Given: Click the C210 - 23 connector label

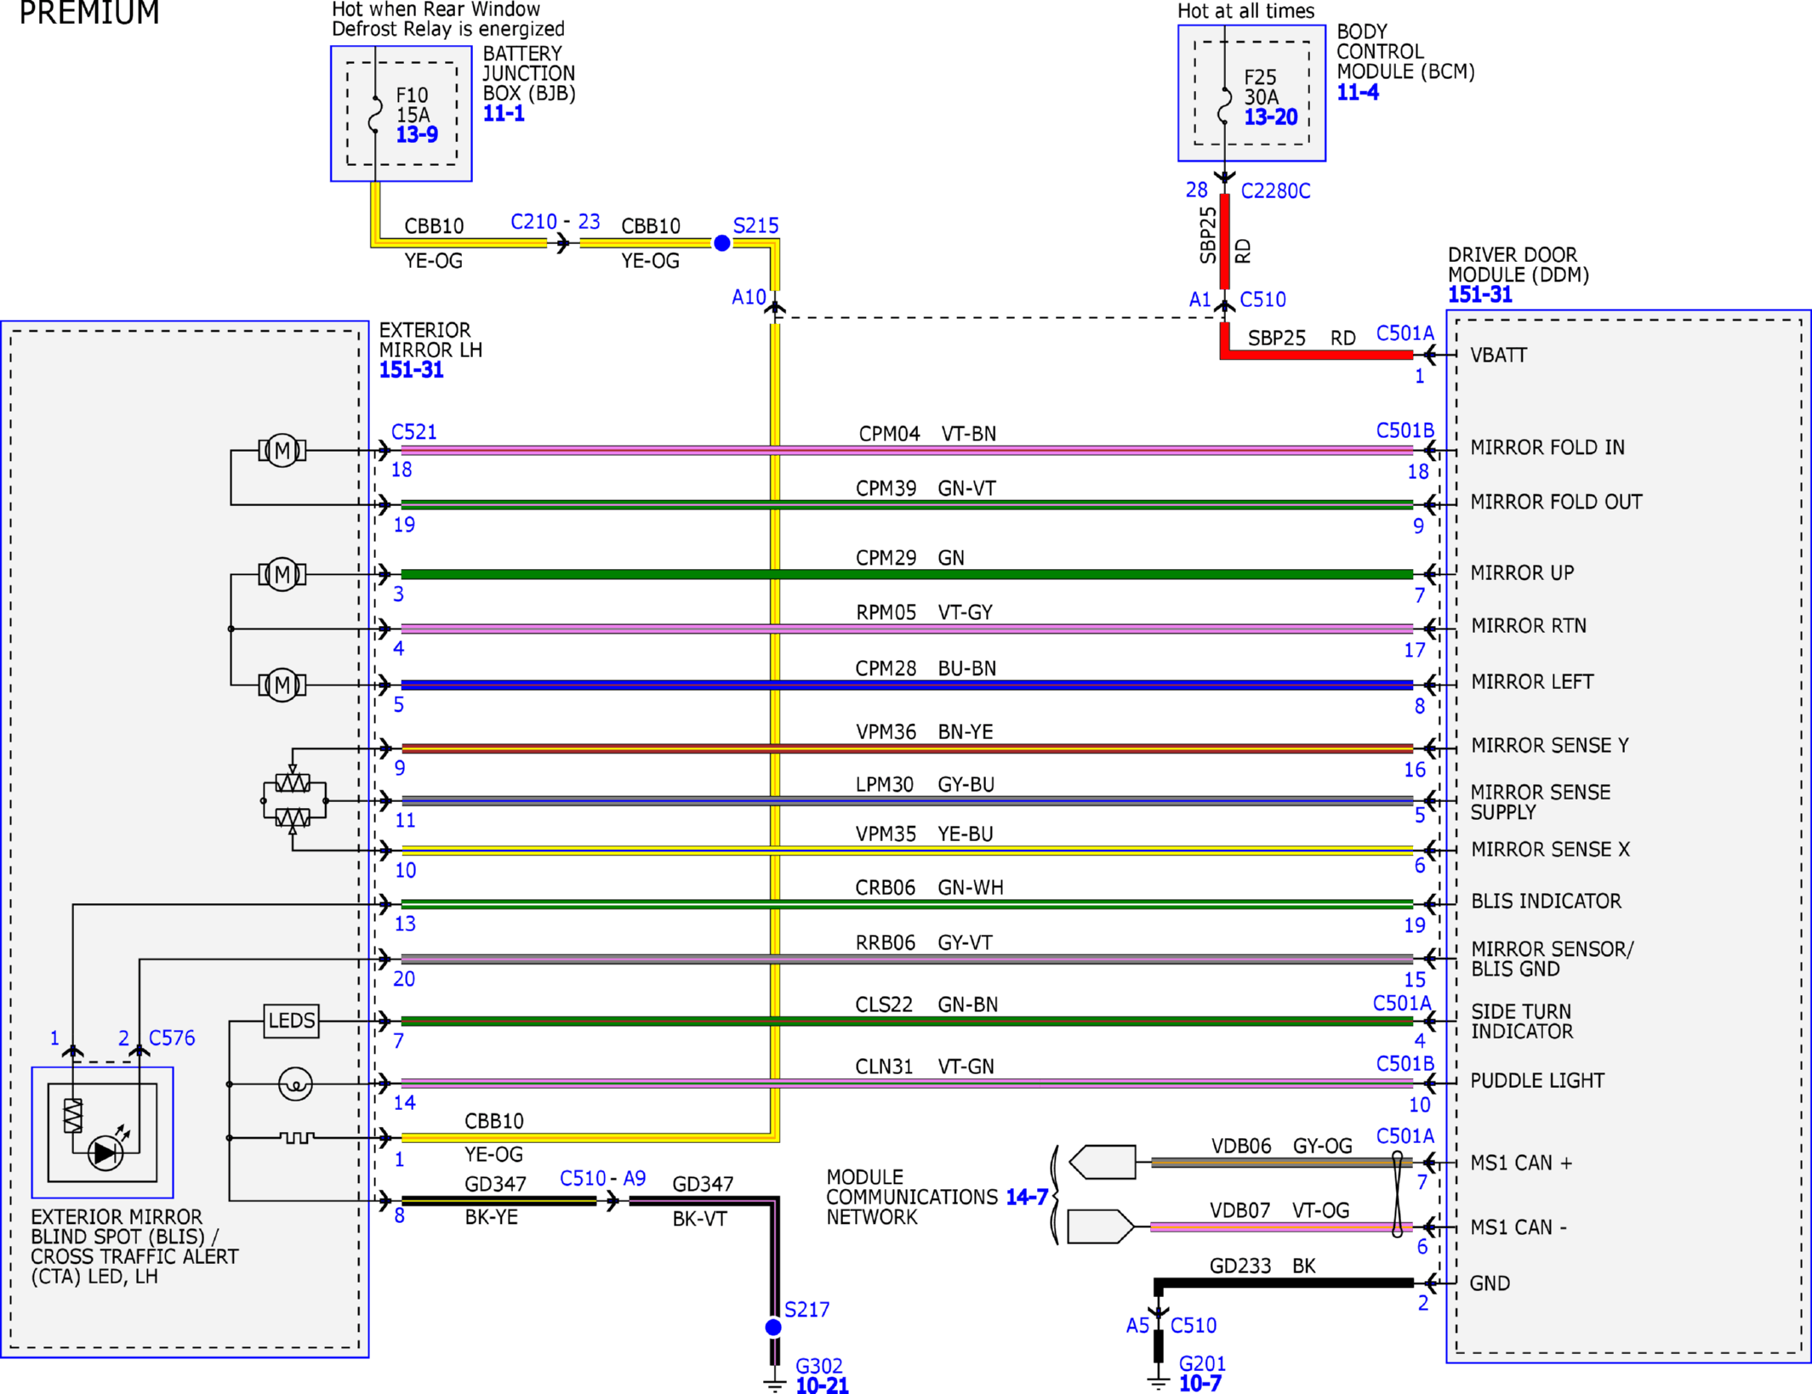Looking at the screenshot, I should click(x=556, y=222).
